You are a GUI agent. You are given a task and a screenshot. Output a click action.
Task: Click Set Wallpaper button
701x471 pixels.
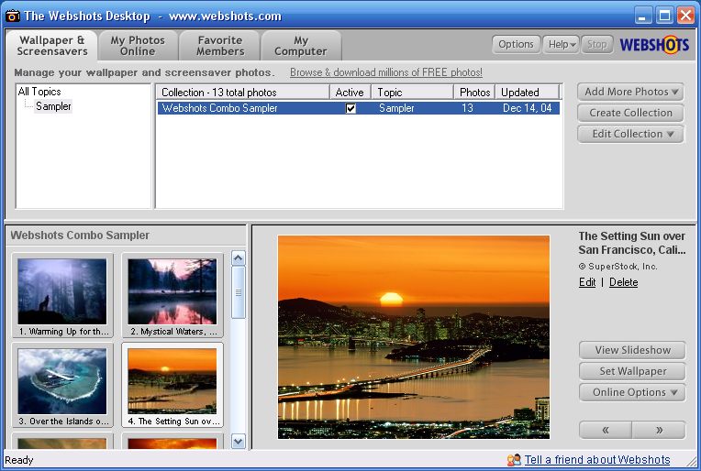pos(632,371)
